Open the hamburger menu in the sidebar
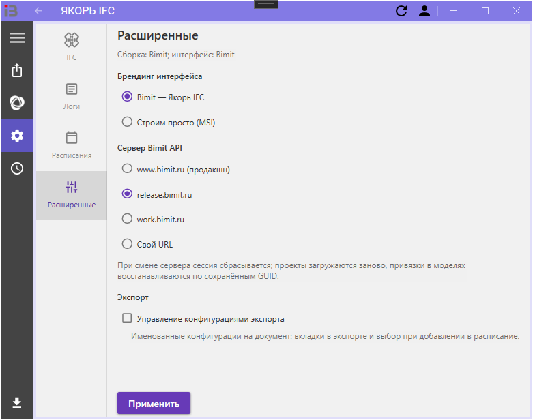 tap(17, 37)
